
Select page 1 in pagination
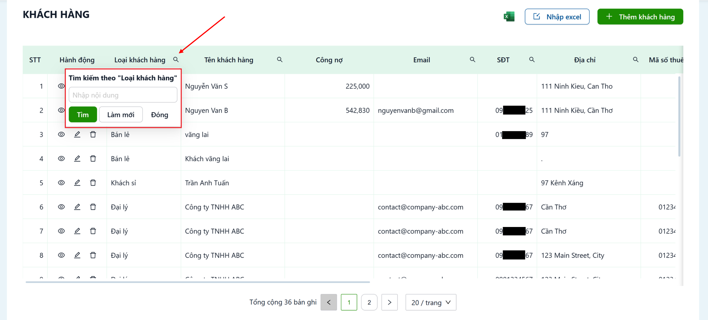349,302
